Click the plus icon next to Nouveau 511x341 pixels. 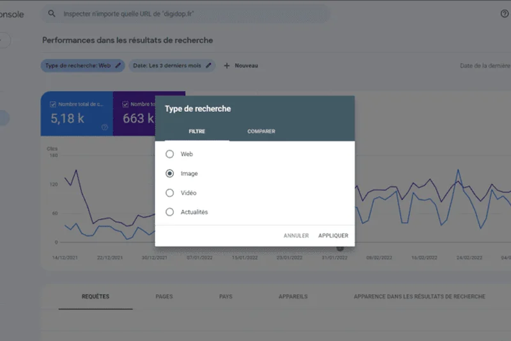227,66
